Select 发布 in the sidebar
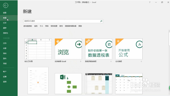The width and height of the screenshot is (170, 96). tap(5, 59)
